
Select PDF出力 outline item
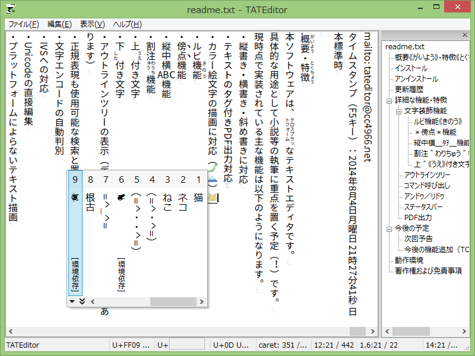(x=418, y=217)
